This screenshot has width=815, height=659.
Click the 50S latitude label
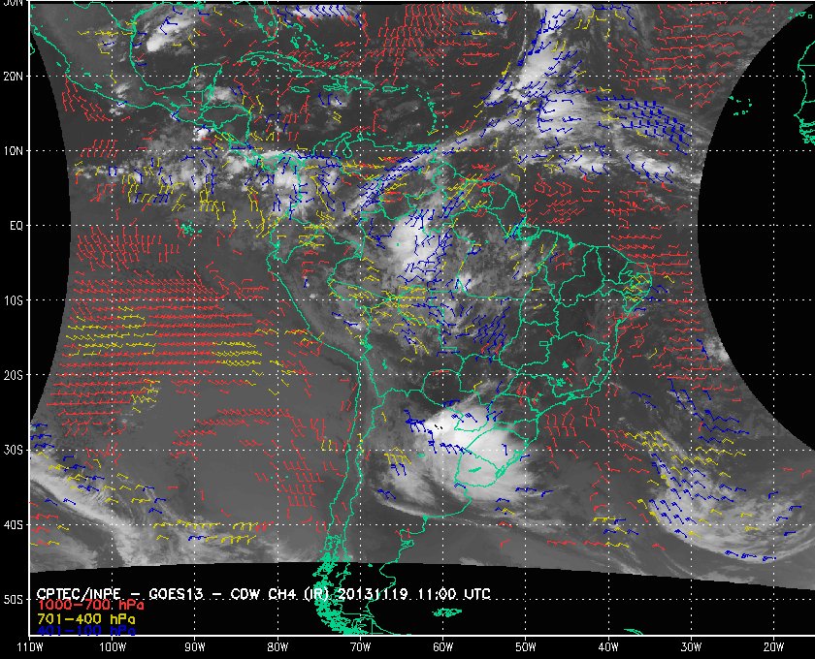[14, 600]
